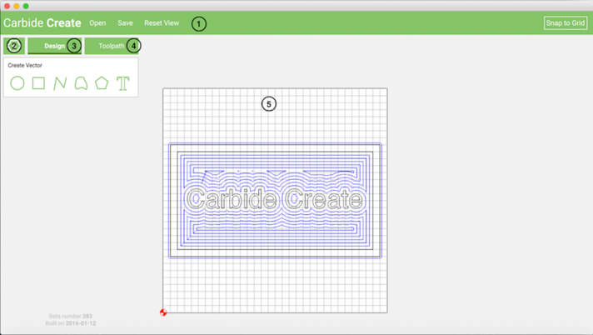Click Save in the top bar
The height and width of the screenshot is (335, 593).
[125, 23]
